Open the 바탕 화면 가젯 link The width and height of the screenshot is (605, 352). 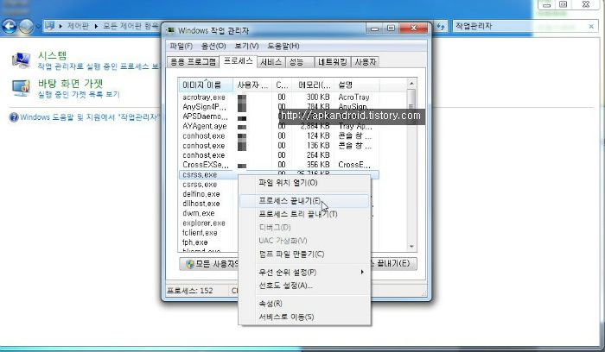[x=70, y=84]
